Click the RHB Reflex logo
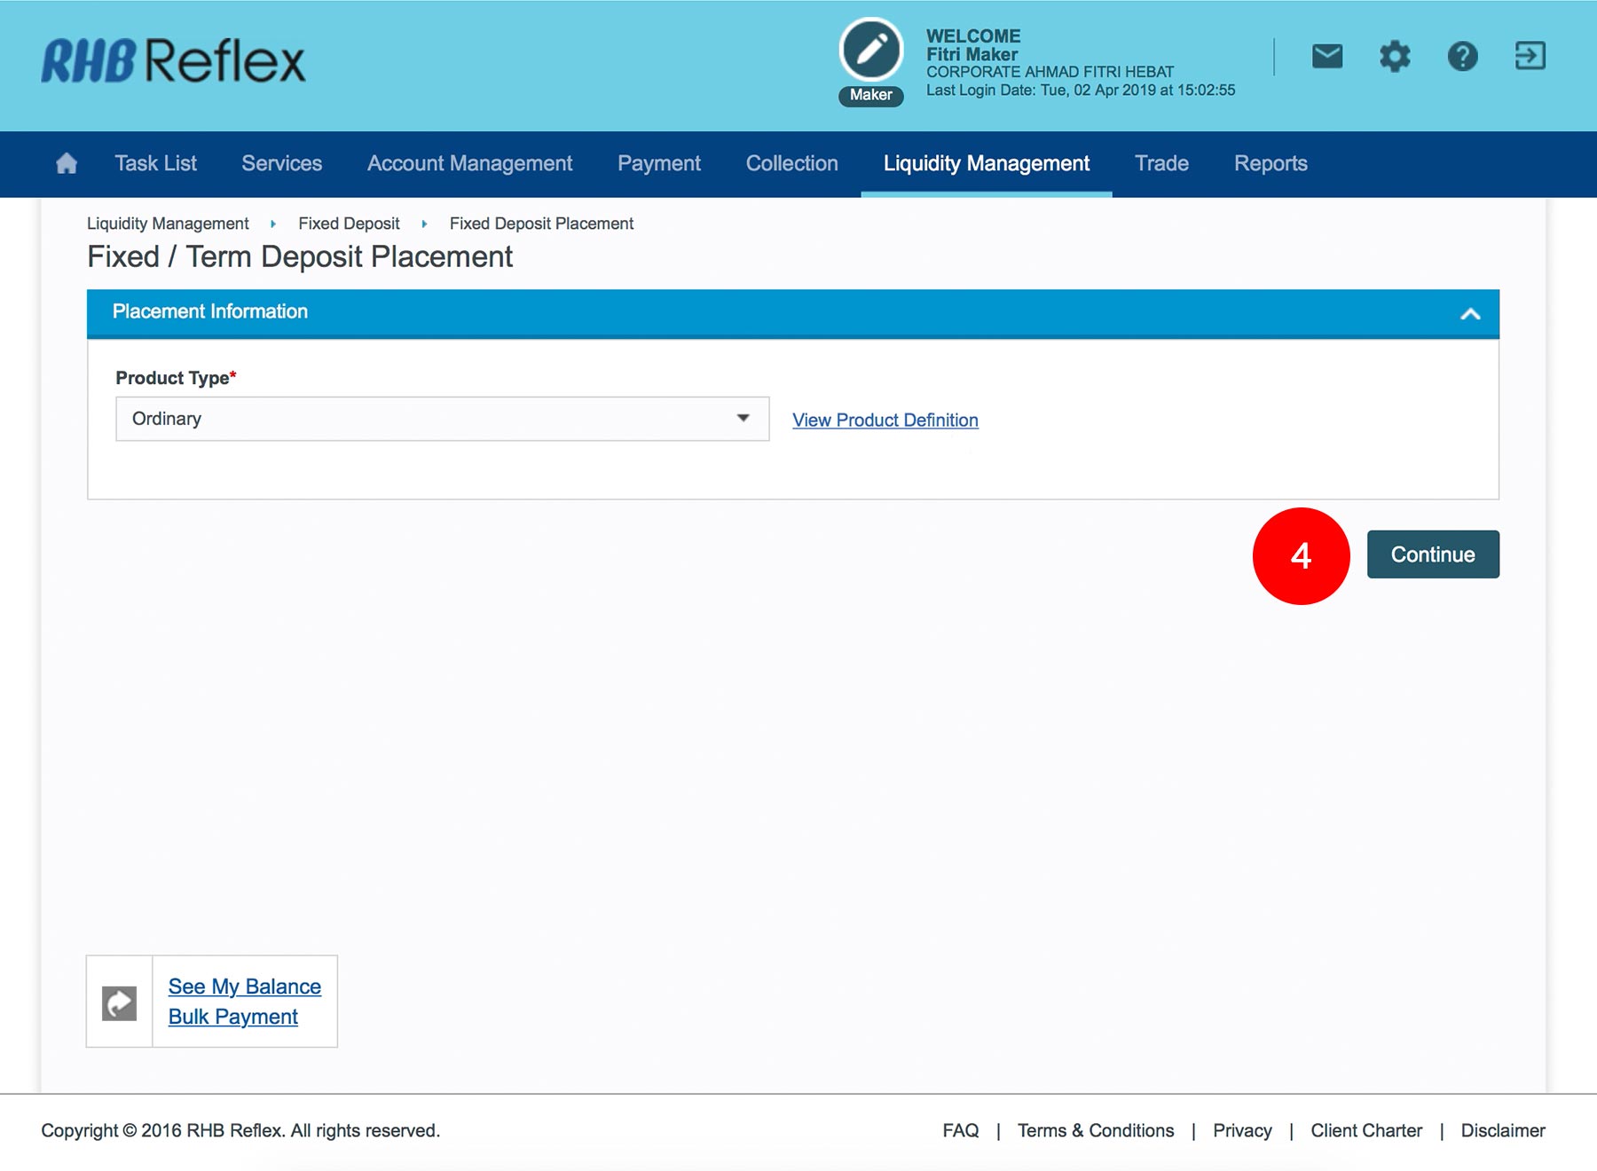The width and height of the screenshot is (1597, 1171). (x=174, y=61)
